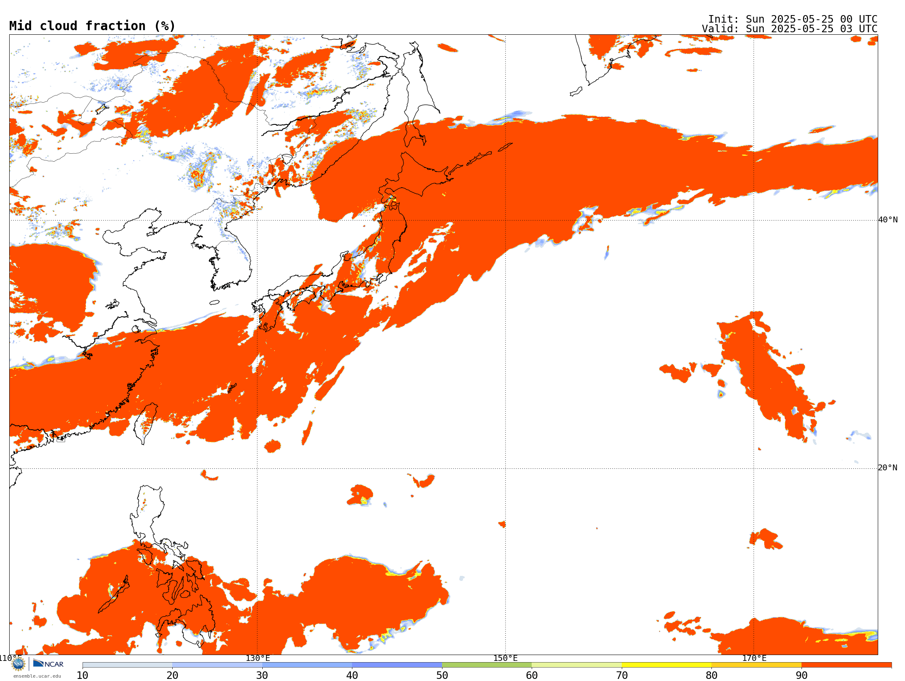Viewport: 905px width, 681px height.
Task: Click the 60-70 pale yellow-green colorbar segment
Action: (x=577, y=665)
